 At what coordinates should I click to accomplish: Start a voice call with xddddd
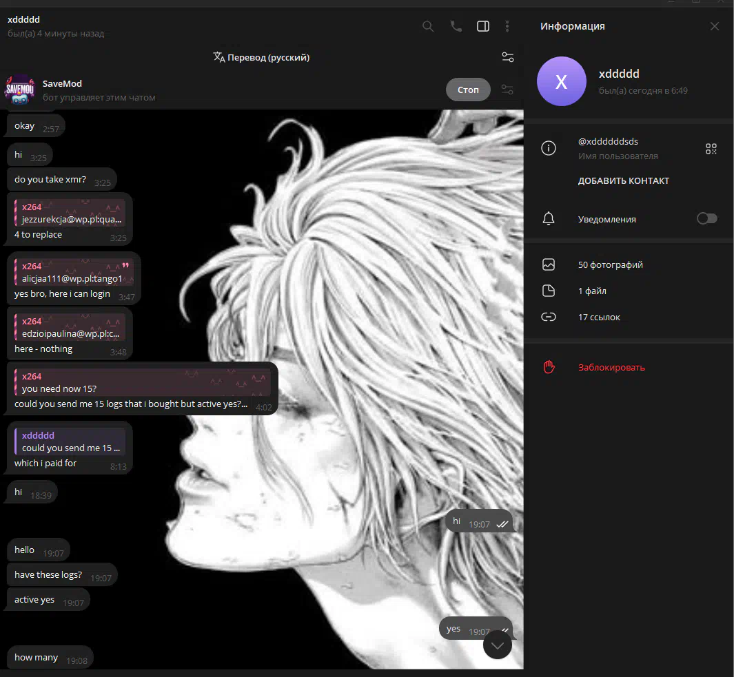(x=456, y=26)
